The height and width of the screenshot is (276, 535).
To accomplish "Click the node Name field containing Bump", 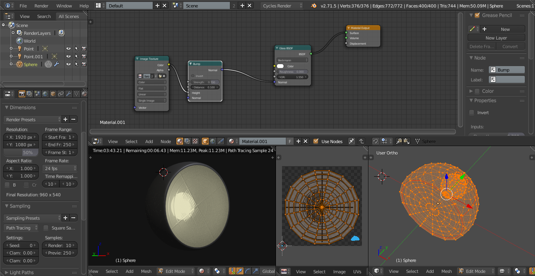I will (x=507, y=70).
